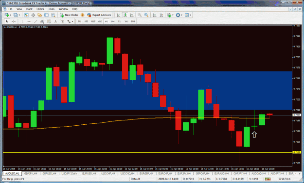This screenshot has width=304, height=183.
Task: Open the Window menu
Action: (x=63, y=9)
